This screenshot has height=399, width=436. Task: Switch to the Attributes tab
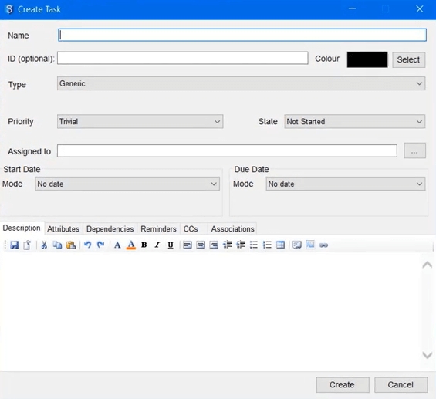point(63,229)
